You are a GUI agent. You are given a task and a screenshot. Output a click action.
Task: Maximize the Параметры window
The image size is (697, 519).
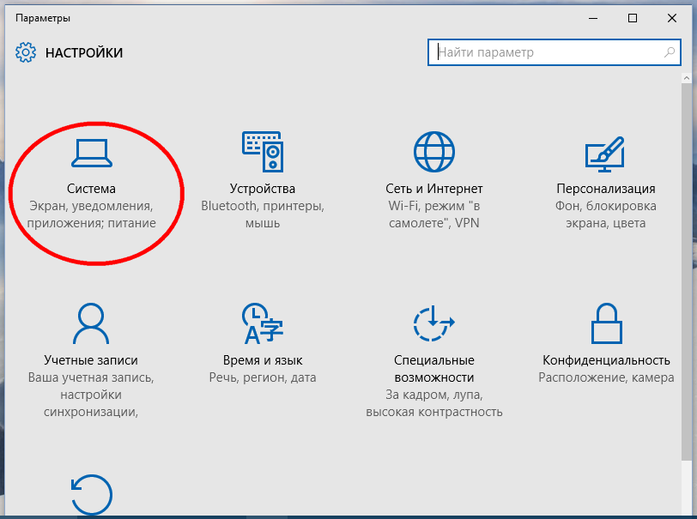[632, 18]
